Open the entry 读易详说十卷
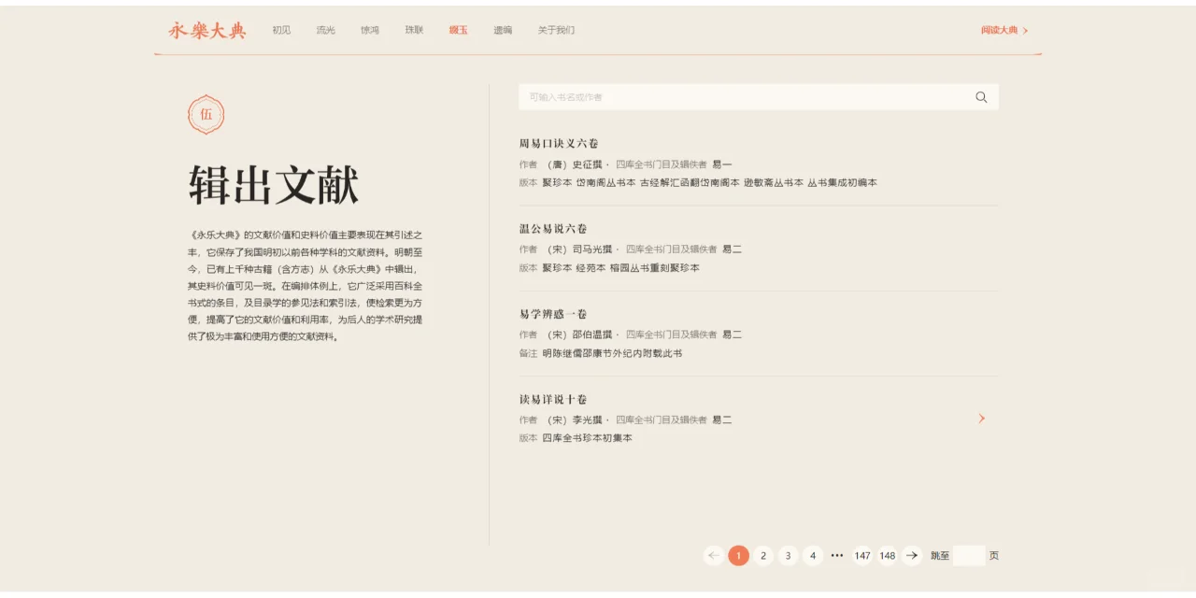The image size is (1196, 598). tap(553, 399)
